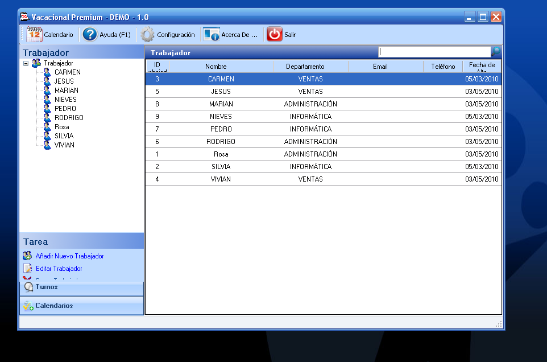Click VIVIAN's VENTAS department cell
Viewport: 547px width, 362px height.
coord(311,179)
